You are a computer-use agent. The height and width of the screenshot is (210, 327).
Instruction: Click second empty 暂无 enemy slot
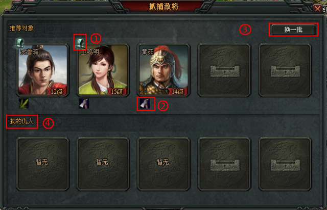[x=103, y=164]
